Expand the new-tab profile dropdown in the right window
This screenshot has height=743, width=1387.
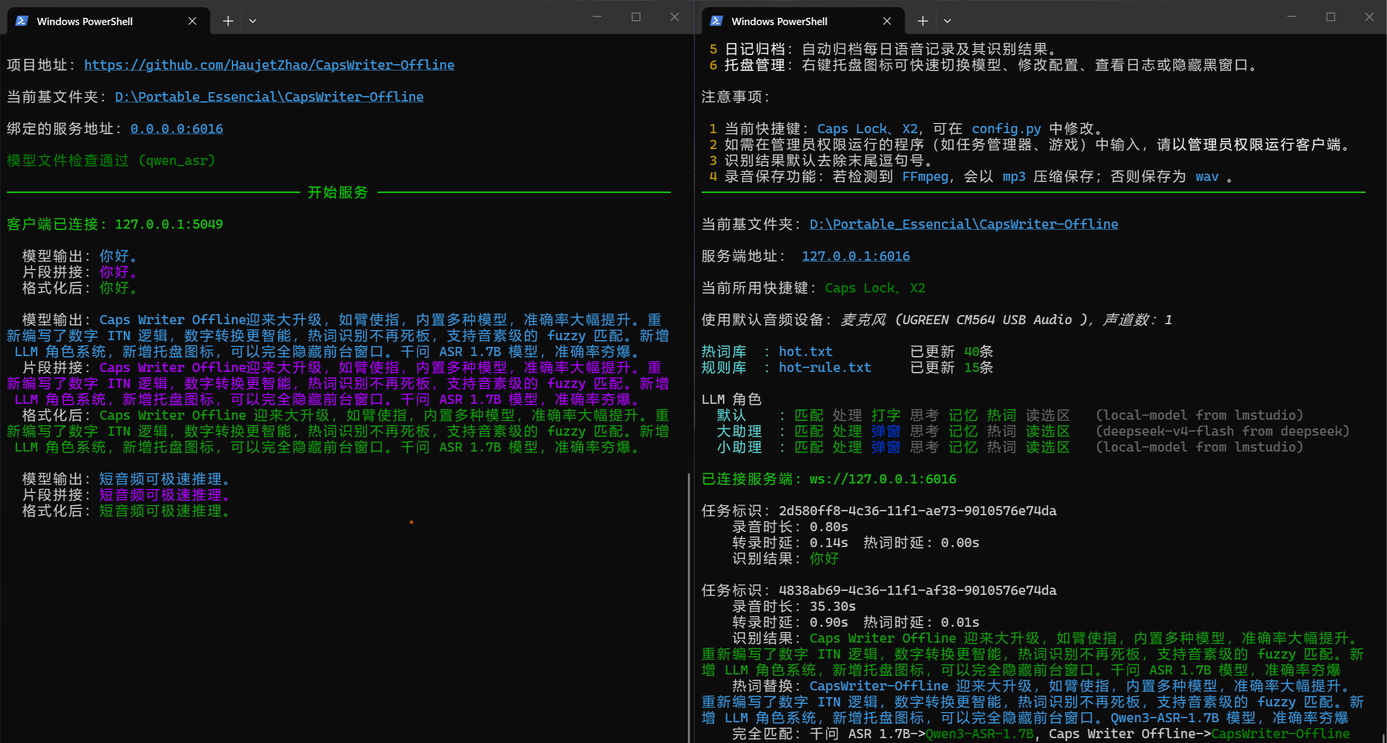coord(947,21)
